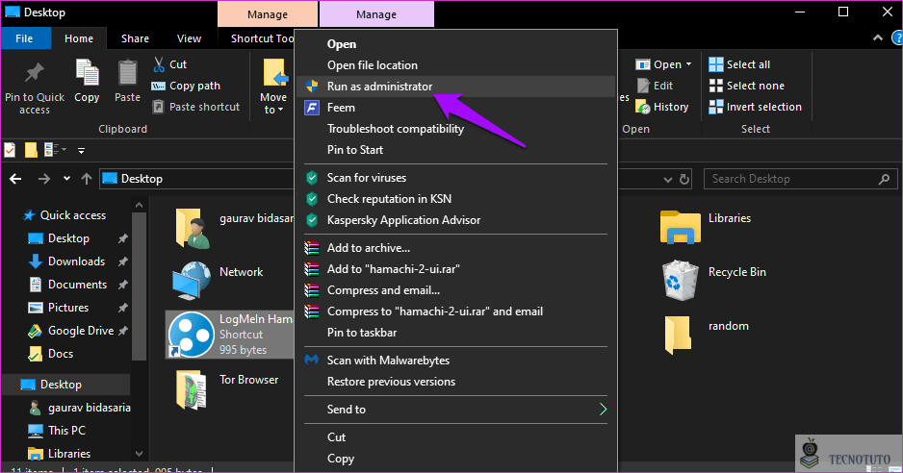Open Pictures in navigation pane

(x=68, y=308)
